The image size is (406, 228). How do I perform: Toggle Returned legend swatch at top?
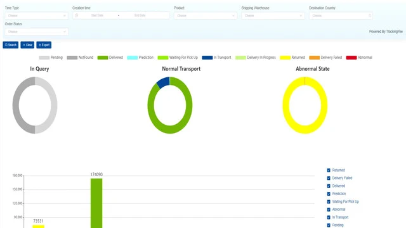[x=285, y=58]
